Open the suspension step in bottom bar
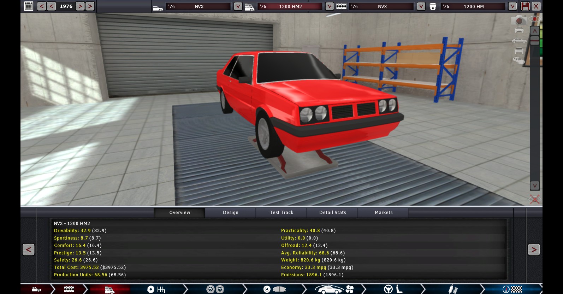Screen dimensions: 563x294 click(x=453, y=289)
